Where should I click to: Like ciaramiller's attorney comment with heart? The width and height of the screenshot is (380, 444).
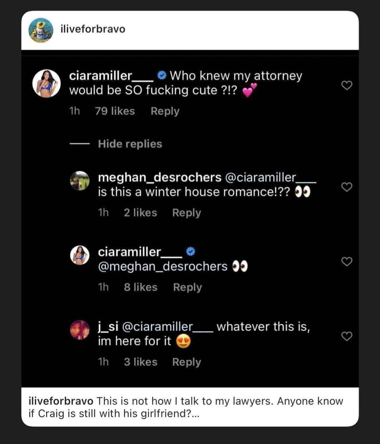coord(347,85)
